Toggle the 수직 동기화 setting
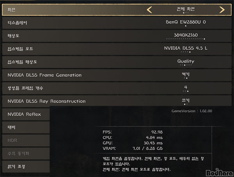This screenshot has height=177, width=234. (18, 154)
